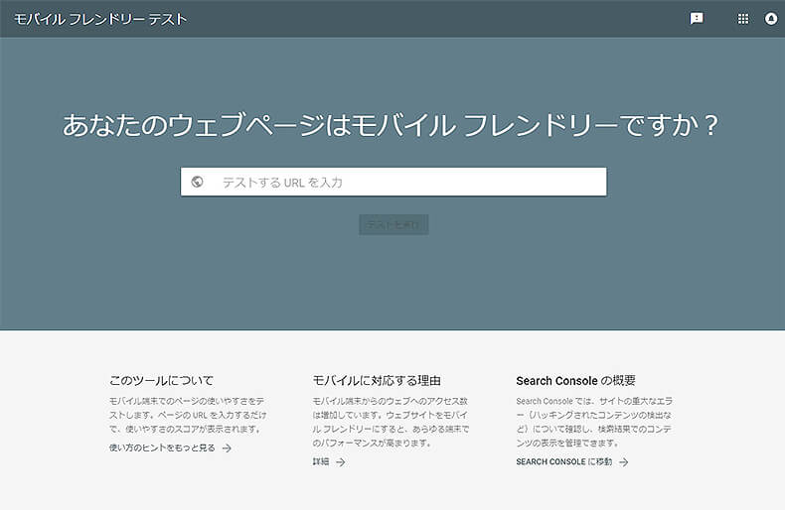Open the Google apps grid icon
The height and width of the screenshot is (510, 785).
point(743,19)
